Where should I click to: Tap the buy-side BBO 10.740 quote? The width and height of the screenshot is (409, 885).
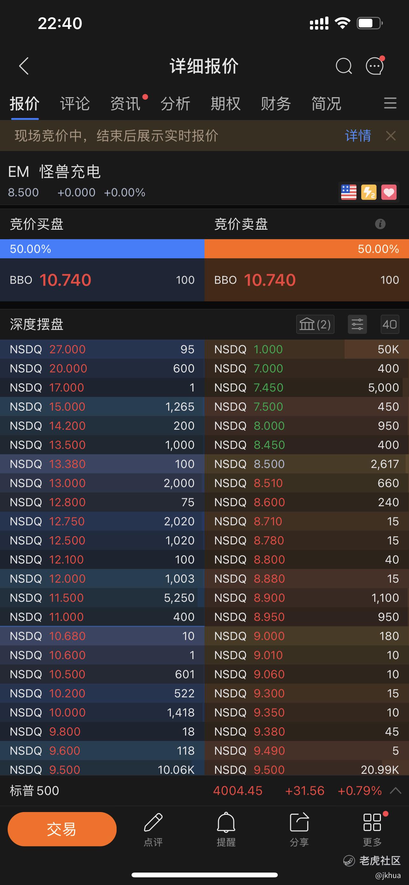(102, 280)
